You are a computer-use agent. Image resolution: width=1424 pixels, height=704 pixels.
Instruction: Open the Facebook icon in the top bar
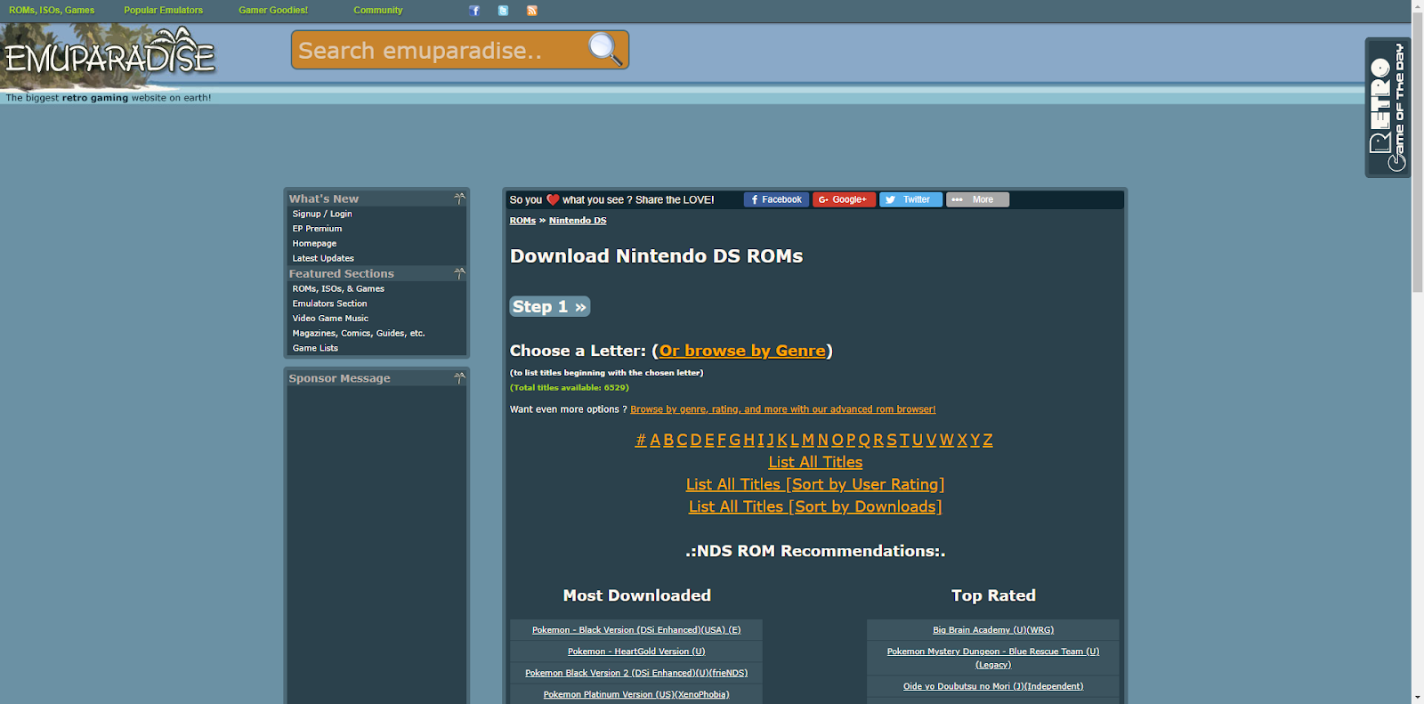pyautogui.click(x=474, y=11)
